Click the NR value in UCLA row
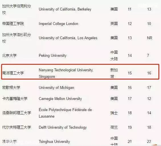The image size is (161, 146). (x=150, y=38)
